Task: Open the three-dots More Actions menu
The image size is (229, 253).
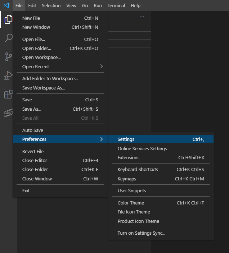Action: point(142,17)
